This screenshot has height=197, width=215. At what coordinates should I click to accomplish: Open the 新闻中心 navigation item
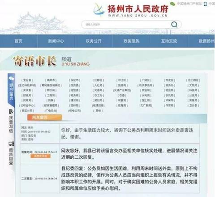coord(56,41)
